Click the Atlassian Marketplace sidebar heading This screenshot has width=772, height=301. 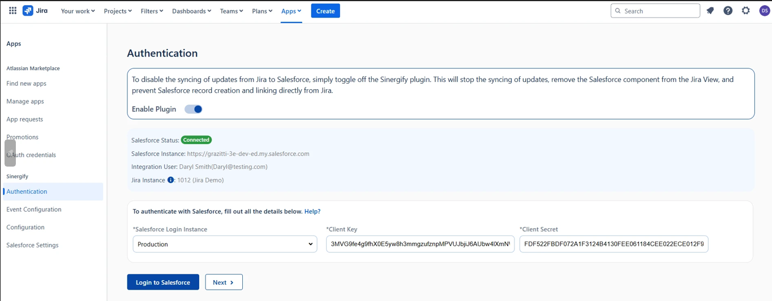click(33, 68)
